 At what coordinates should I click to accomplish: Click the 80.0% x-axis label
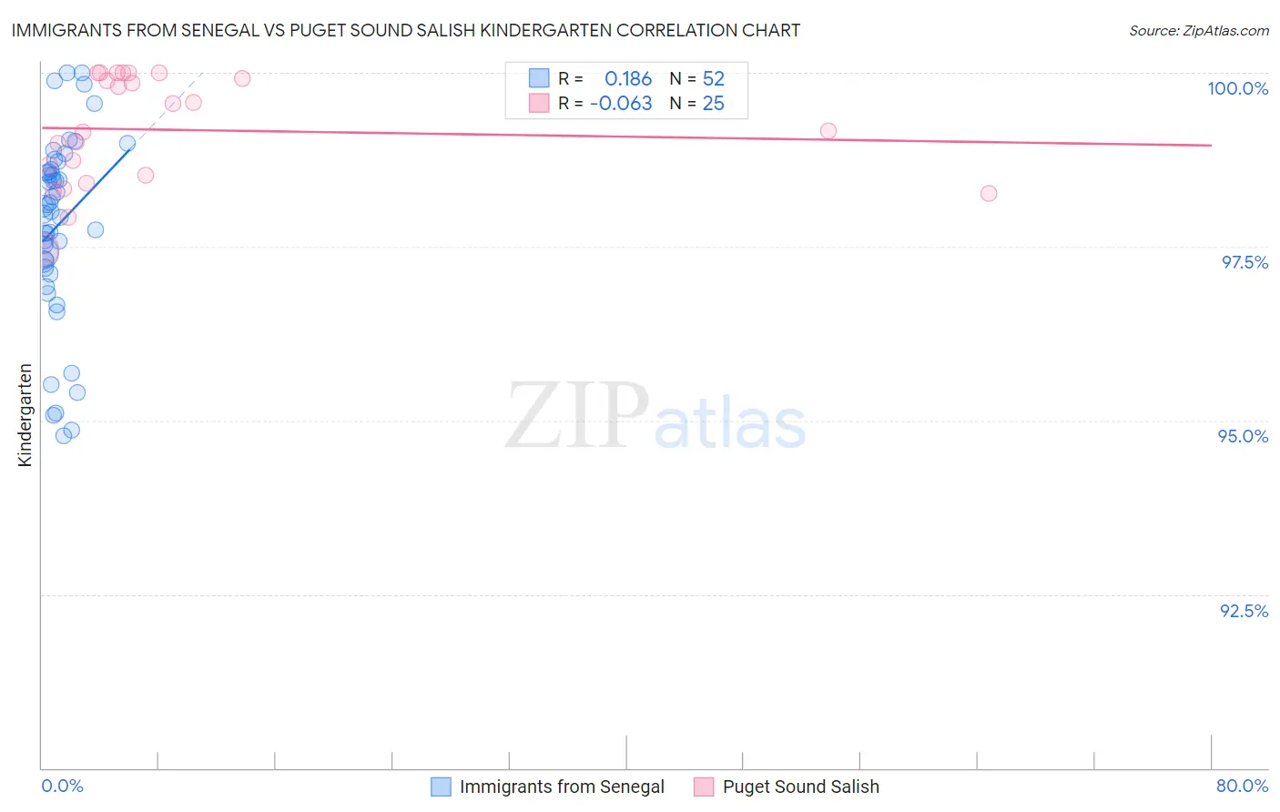coord(1242,786)
